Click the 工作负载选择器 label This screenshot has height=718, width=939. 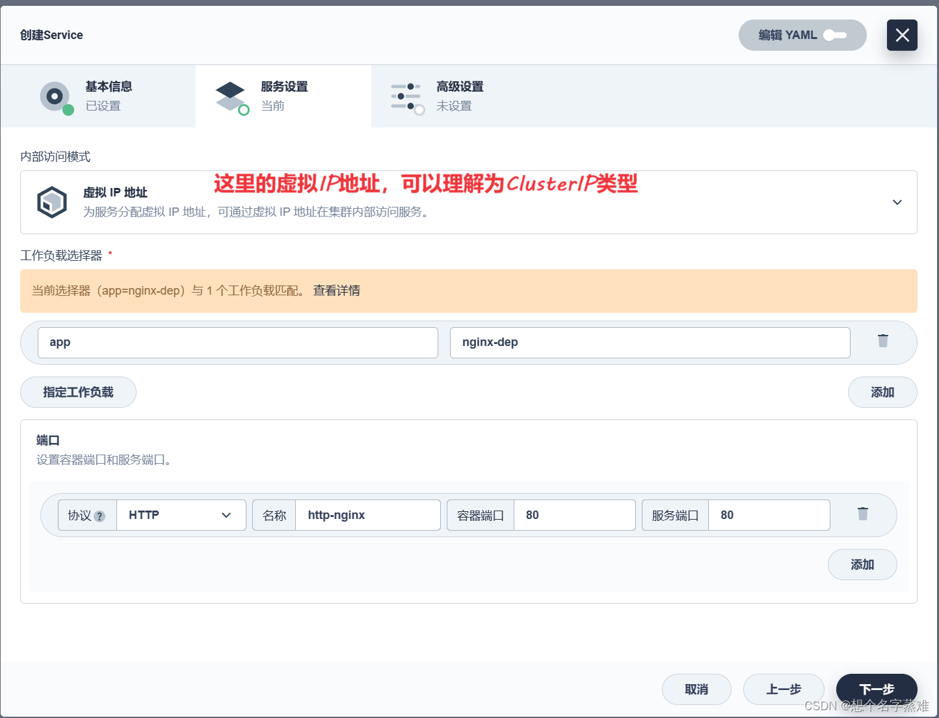[61, 256]
